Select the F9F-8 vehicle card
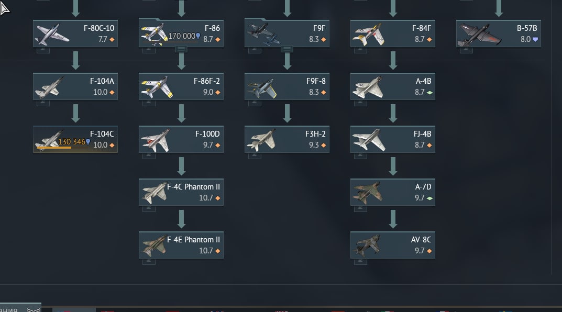 (286, 87)
